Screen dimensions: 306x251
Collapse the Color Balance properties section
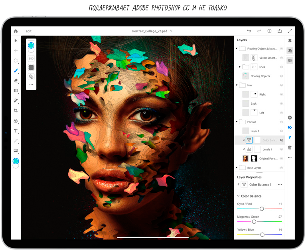point(238,196)
